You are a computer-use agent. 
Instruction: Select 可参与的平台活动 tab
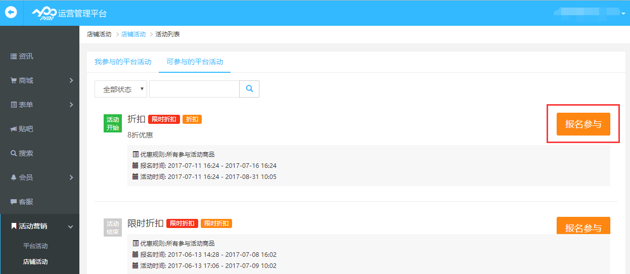coord(195,62)
